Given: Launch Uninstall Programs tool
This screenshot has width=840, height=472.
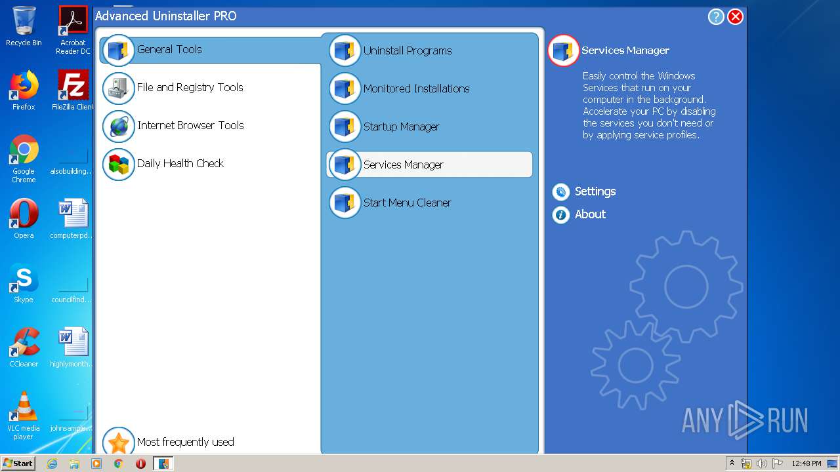Looking at the screenshot, I should (x=408, y=51).
